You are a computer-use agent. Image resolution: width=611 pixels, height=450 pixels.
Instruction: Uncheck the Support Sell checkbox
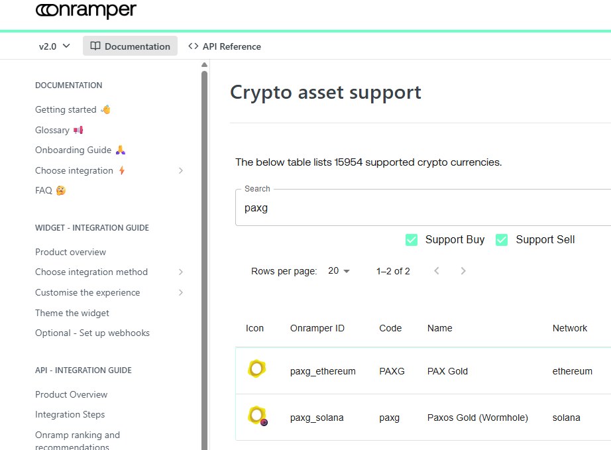click(502, 240)
